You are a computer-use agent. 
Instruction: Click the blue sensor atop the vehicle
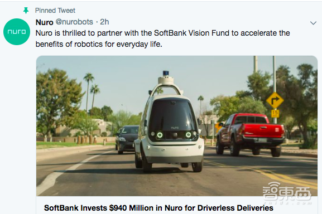pos(166,73)
